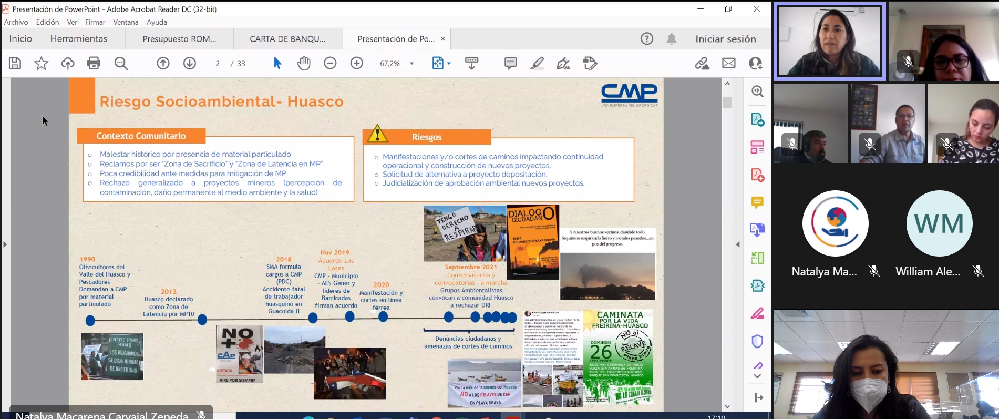
Task: Print the document using printer icon
Action: click(x=94, y=64)
